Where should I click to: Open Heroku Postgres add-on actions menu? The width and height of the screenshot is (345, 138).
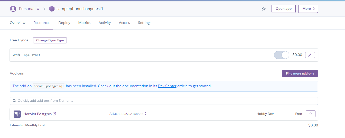click(x=310, y=114)
